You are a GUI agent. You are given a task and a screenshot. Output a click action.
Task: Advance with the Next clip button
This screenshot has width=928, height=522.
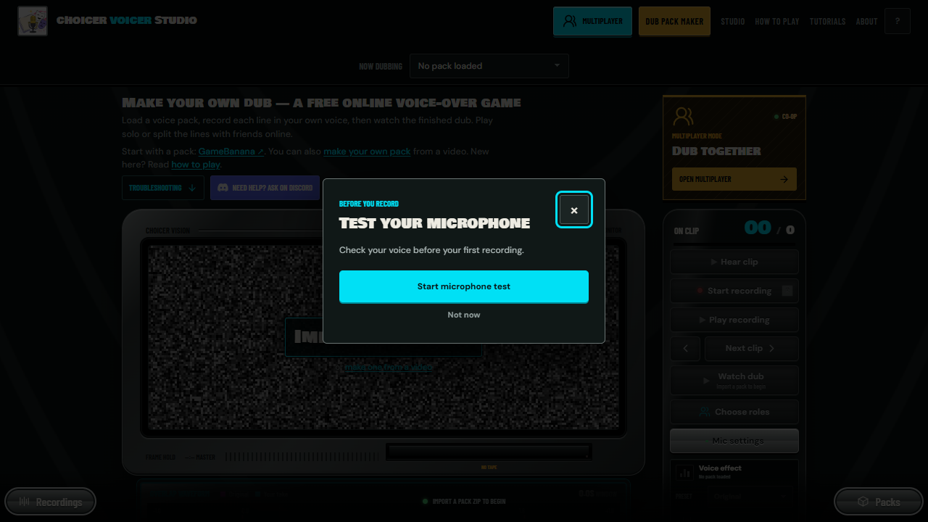(x=752, y=349)
